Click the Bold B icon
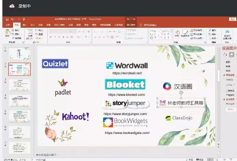Viewport: 237px width, 161px height. pos(51,37)
